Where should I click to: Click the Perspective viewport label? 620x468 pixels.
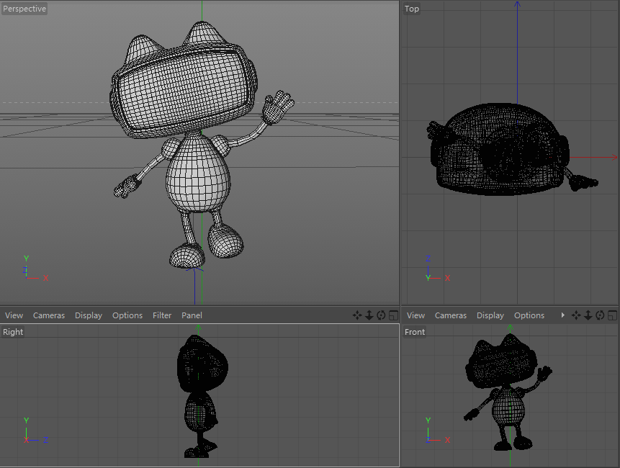[x=24, y=9]
